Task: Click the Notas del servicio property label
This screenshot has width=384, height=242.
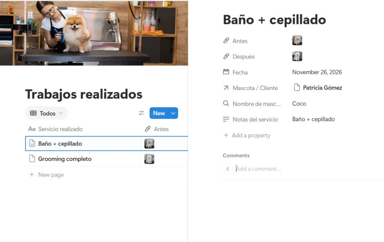Action: click(255, 120)
